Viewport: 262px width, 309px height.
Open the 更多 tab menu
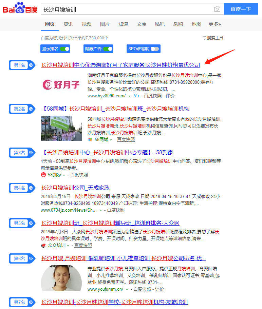[x=215, y=24]
